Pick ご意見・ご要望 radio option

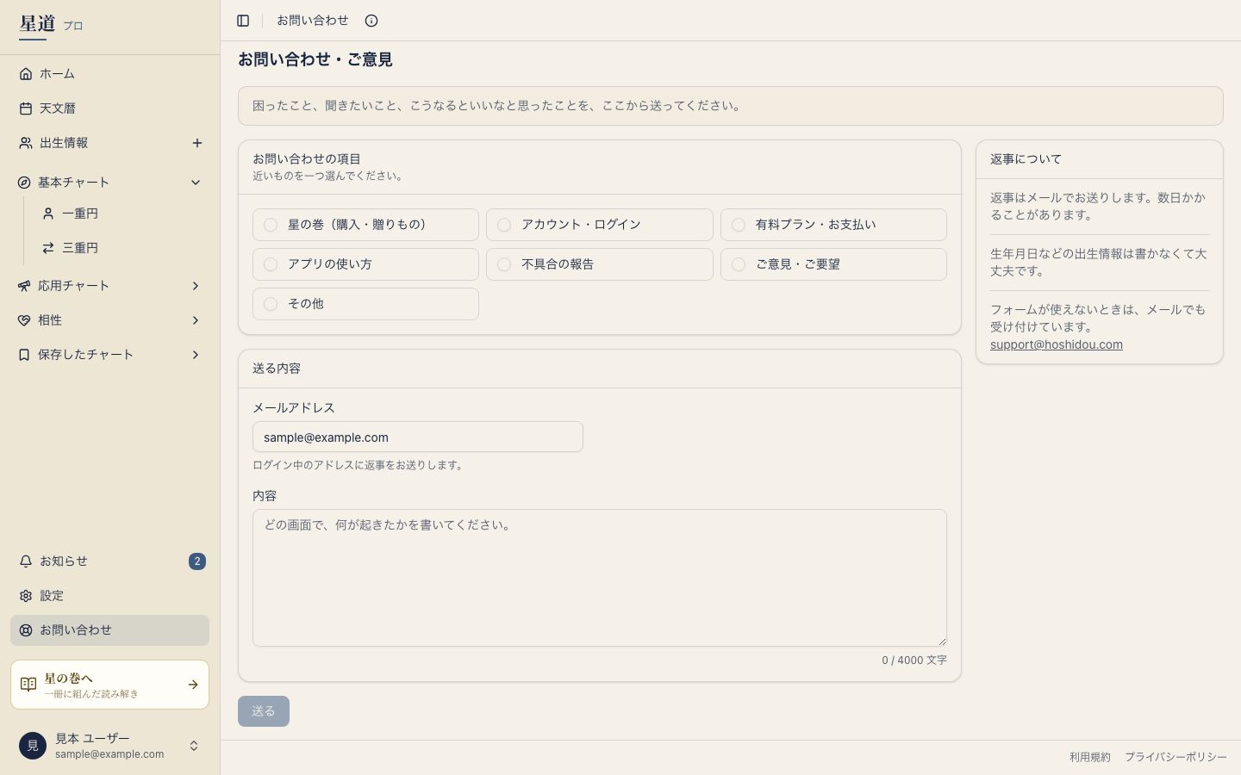point(833,264)
